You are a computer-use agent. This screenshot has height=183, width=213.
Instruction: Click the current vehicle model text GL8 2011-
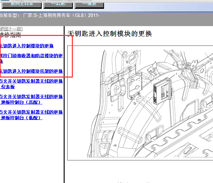pyautogui.click(x=50, y=15)
